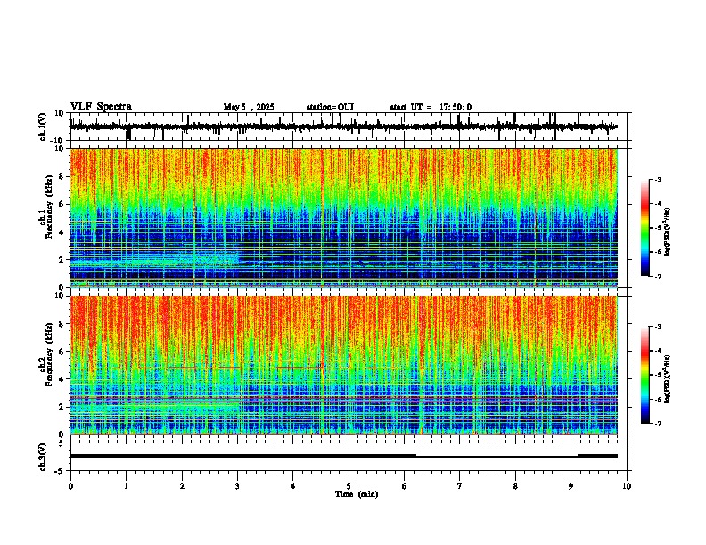Click the "VLF Spectra" plot title
The height and width of the screenshot is (545, 706).
click(x=101, y=107)
